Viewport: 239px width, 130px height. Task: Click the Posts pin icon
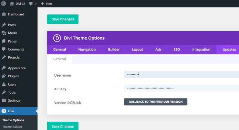pyautogui.click(x=4, y=25)
